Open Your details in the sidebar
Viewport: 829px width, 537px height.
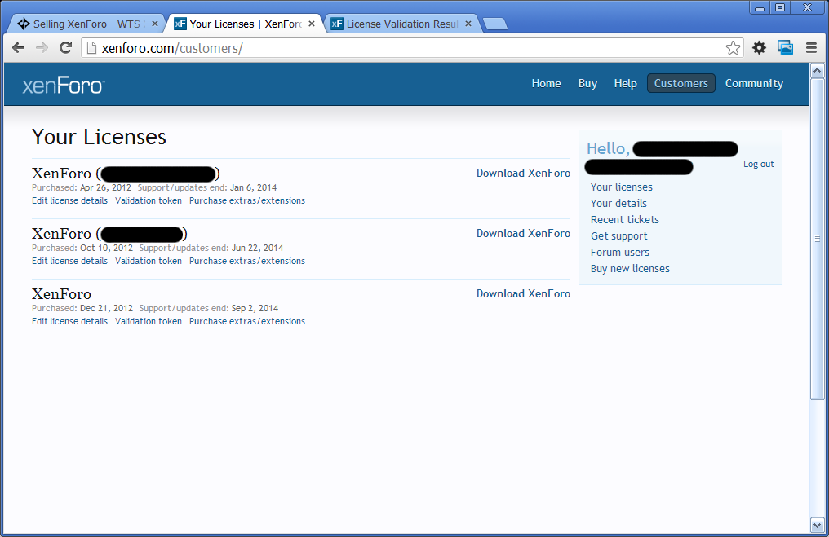coord(618,203)
